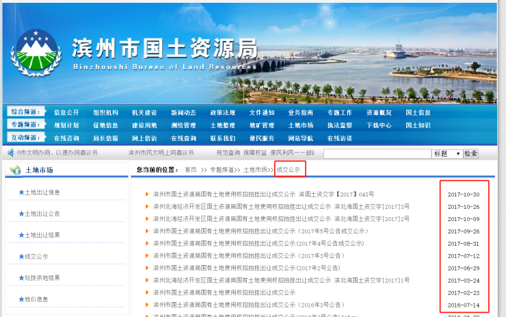506x317 pixels.
Task: Click the speaker announcement icon
Action: tap(11, 153)
